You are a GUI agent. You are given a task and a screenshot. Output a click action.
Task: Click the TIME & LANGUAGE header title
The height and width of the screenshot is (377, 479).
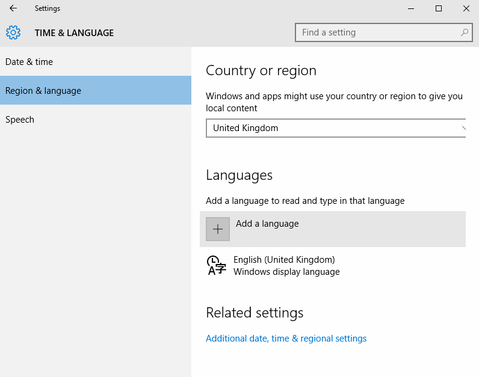[74, 33]
